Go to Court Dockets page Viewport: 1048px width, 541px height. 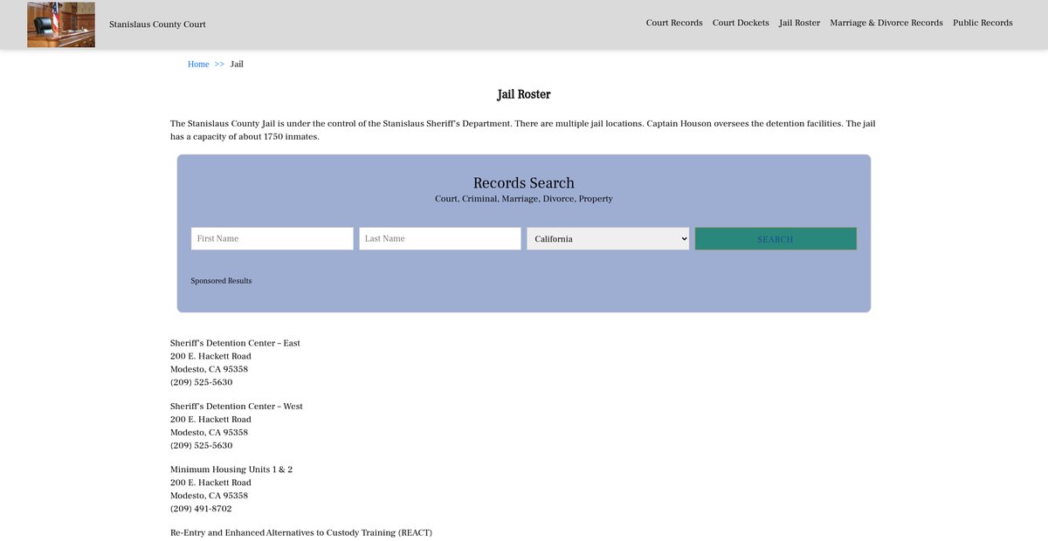click(x=741, y=23)
